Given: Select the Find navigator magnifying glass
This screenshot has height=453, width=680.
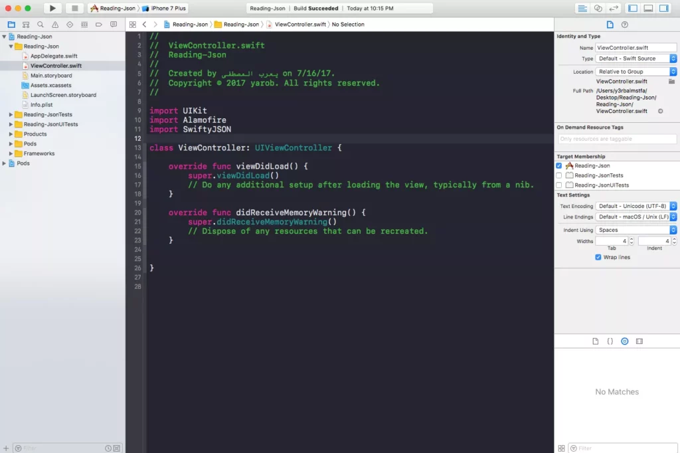Looking at the screenshot, I should (41, 24).
